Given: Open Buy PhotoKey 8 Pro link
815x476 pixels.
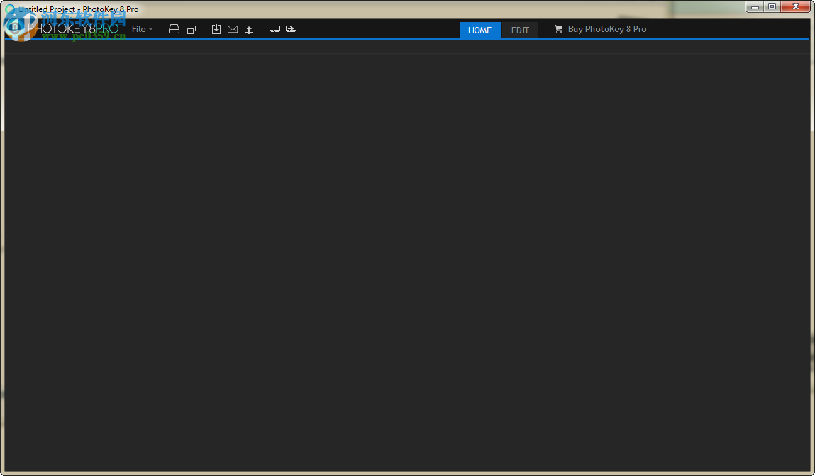Looking at the screenshot, I should (x=607, y=28).
